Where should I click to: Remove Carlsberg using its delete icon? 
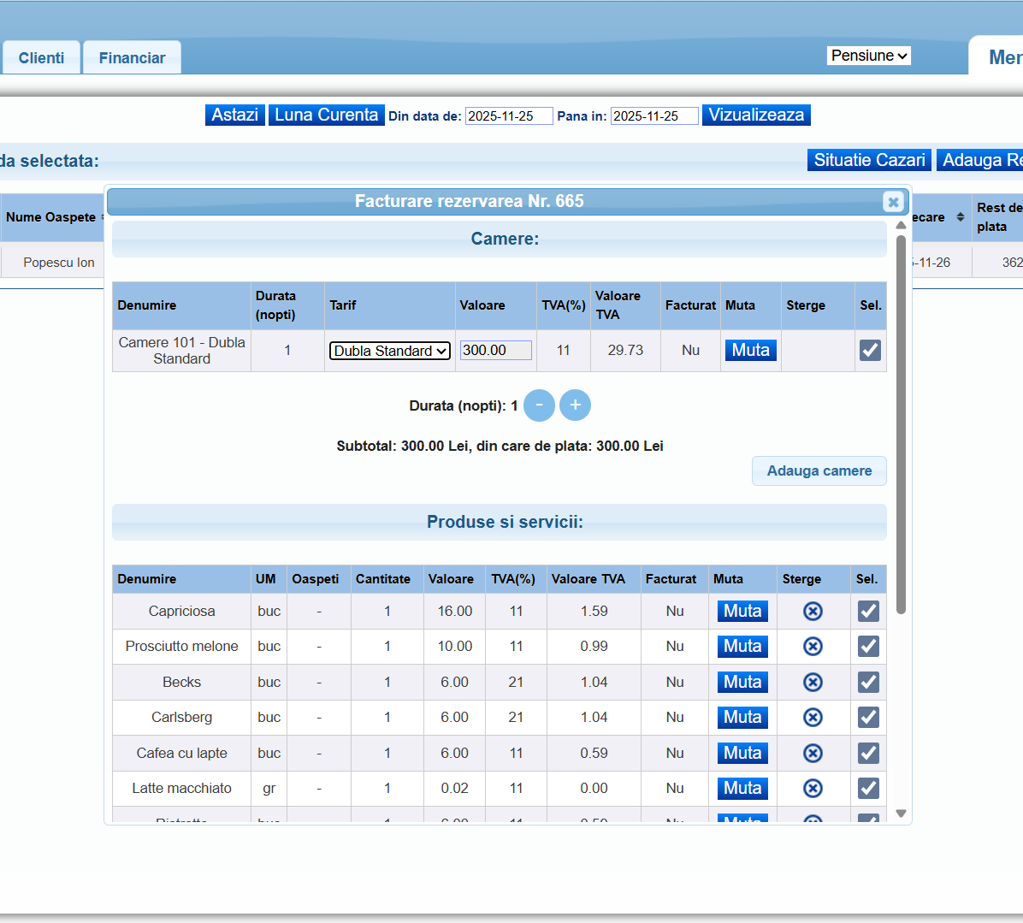point(813,717)
